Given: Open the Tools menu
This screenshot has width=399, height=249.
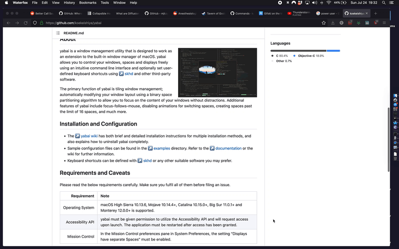Looking at the screenshot, I should (105, 2).
